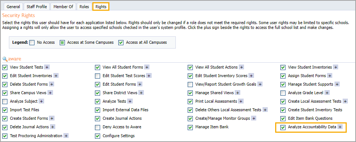Expand plus beside View/Report Student Growth Goals

point(260,84)
